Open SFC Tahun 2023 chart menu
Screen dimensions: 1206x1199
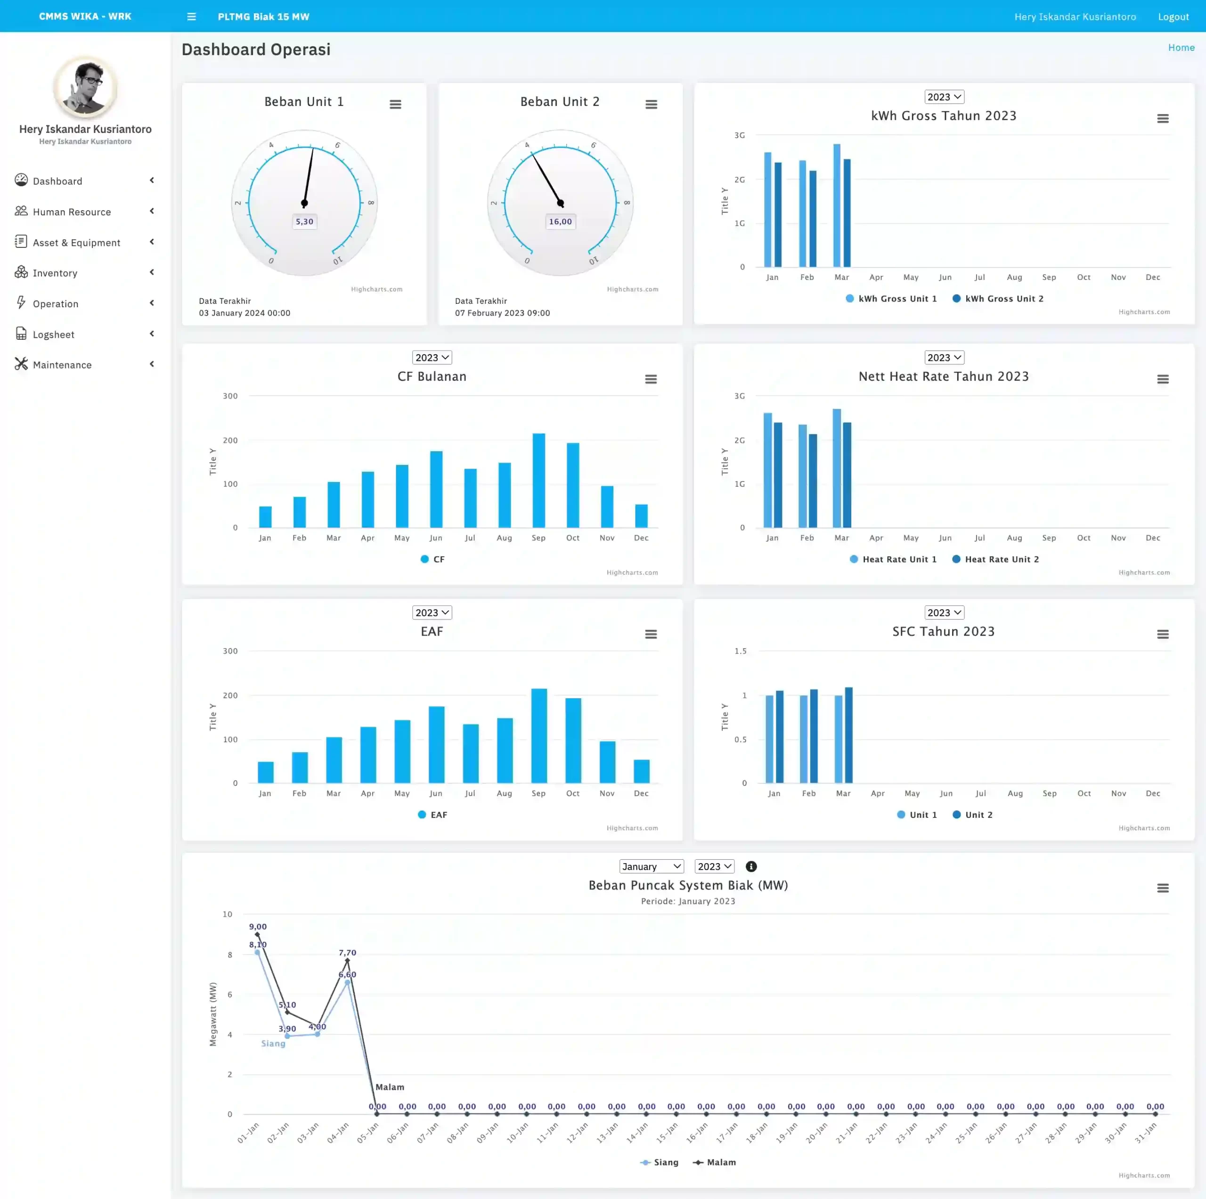(1163, 635)
